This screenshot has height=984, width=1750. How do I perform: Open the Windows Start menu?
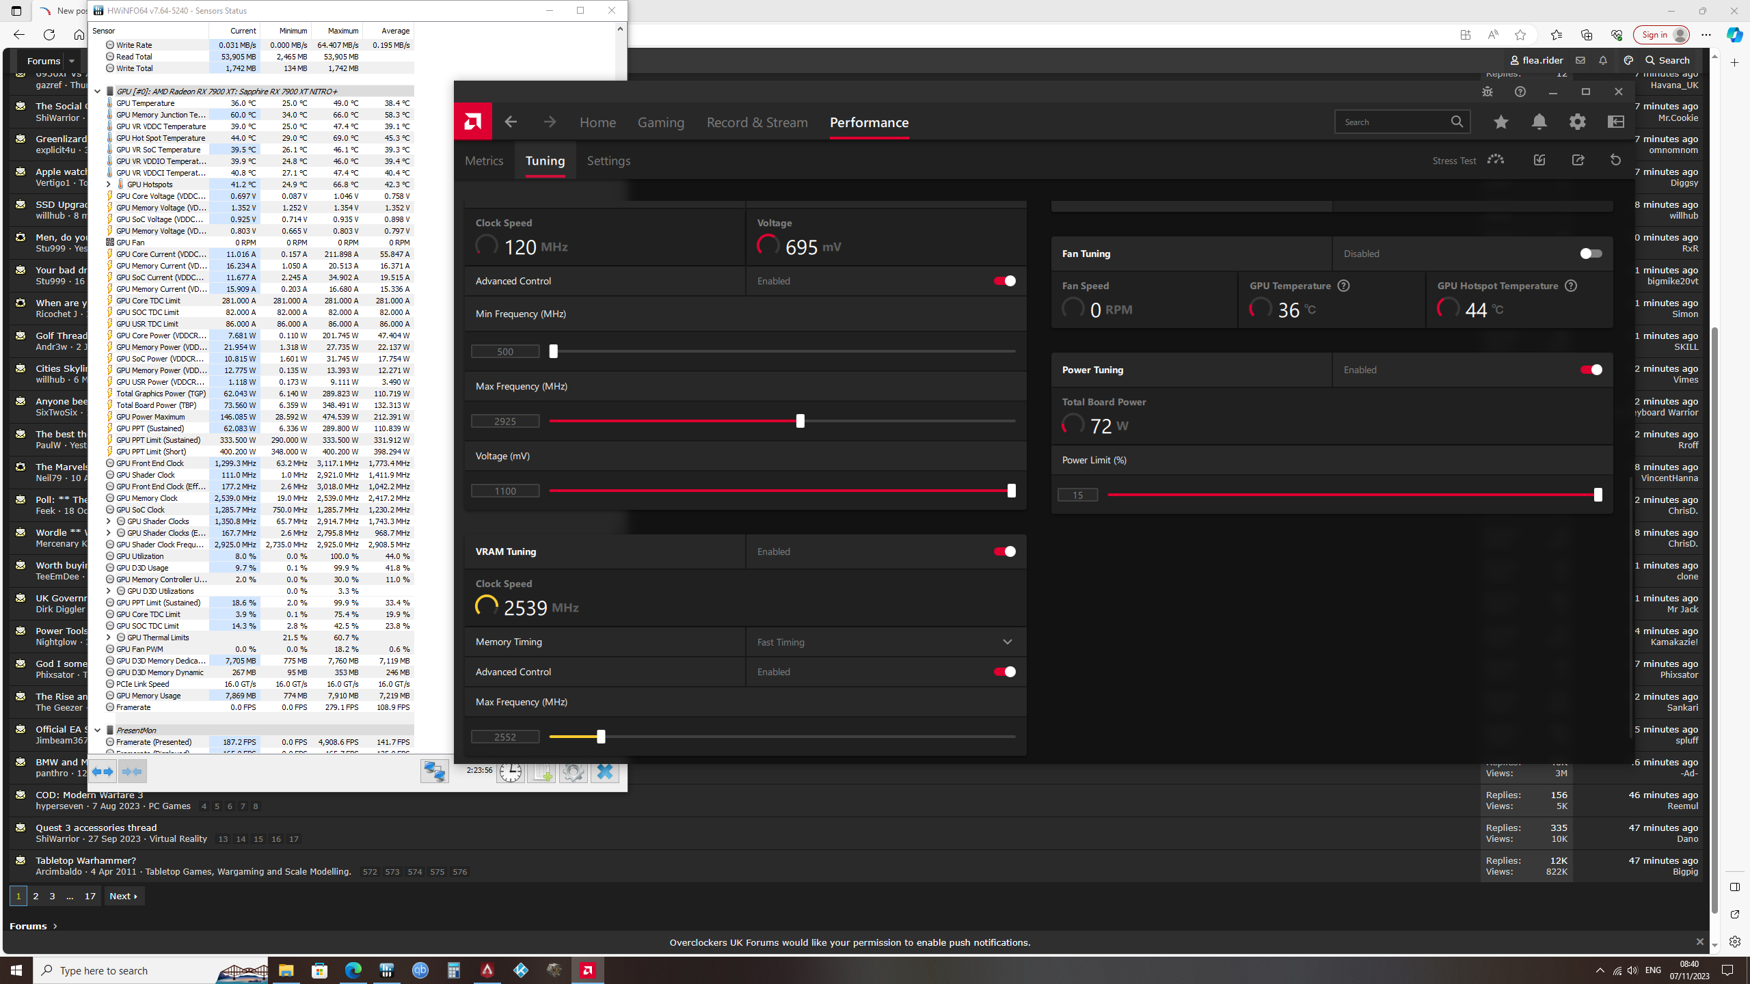tap(16, 970)
